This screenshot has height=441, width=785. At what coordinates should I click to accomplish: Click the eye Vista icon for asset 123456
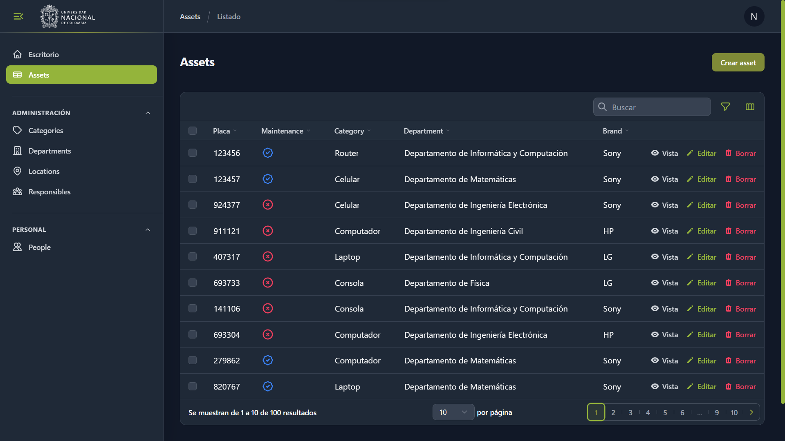click(x=655, y=153)
